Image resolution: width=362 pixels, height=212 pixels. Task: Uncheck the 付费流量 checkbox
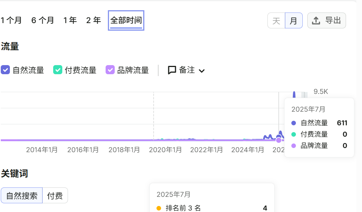pos(58,70)
